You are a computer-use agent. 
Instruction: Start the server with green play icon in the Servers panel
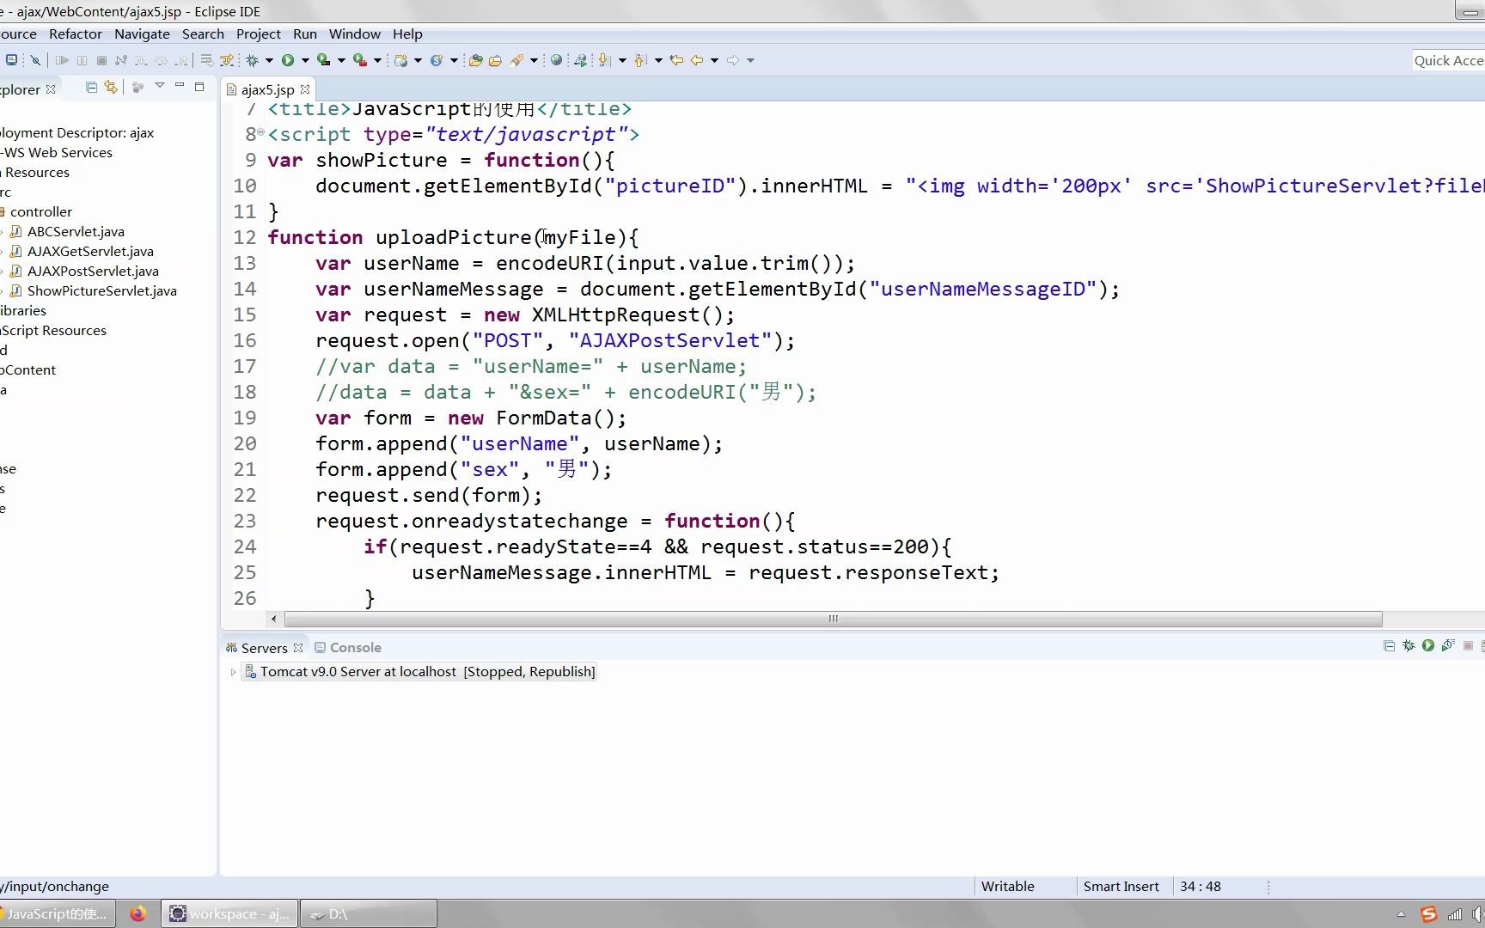click(1428, 645)
